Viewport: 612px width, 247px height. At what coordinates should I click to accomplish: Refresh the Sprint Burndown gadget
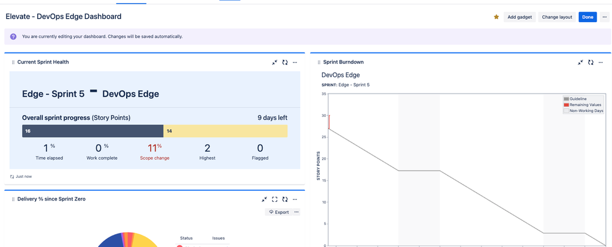point(591,62)
